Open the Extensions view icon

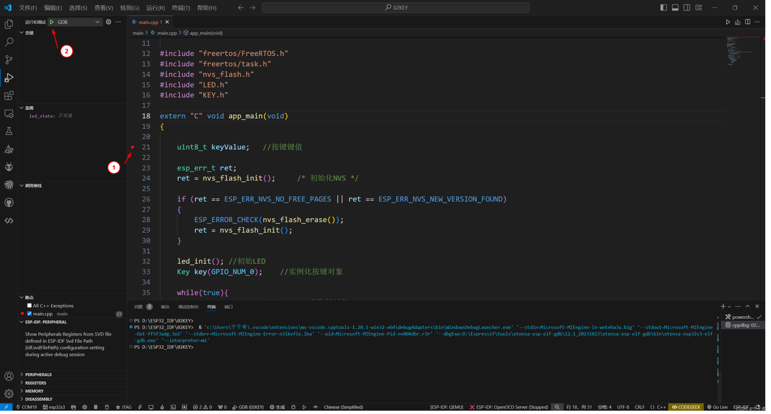9,96
